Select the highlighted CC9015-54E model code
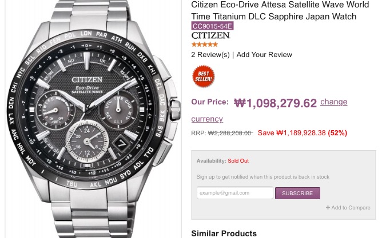Viewport: 382px width, 238px height. click(212, 26)
